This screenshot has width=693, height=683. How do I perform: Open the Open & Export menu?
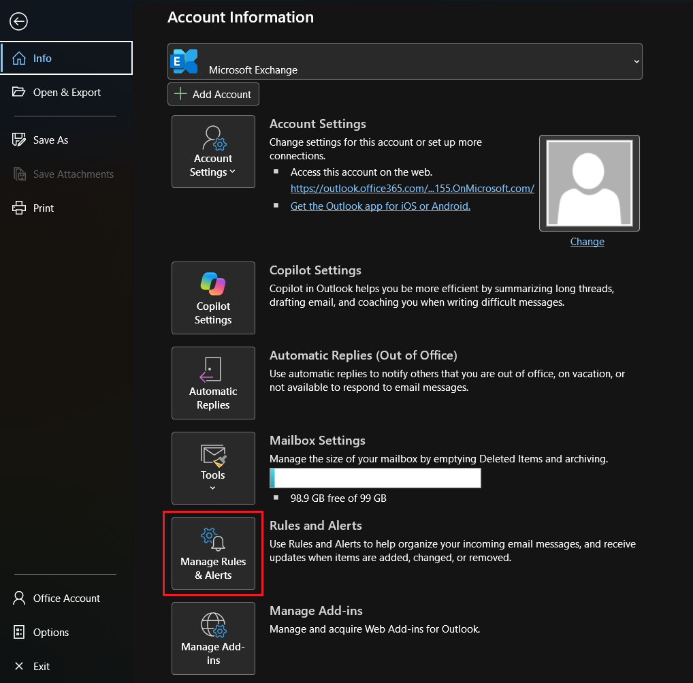tap(66, 92)
